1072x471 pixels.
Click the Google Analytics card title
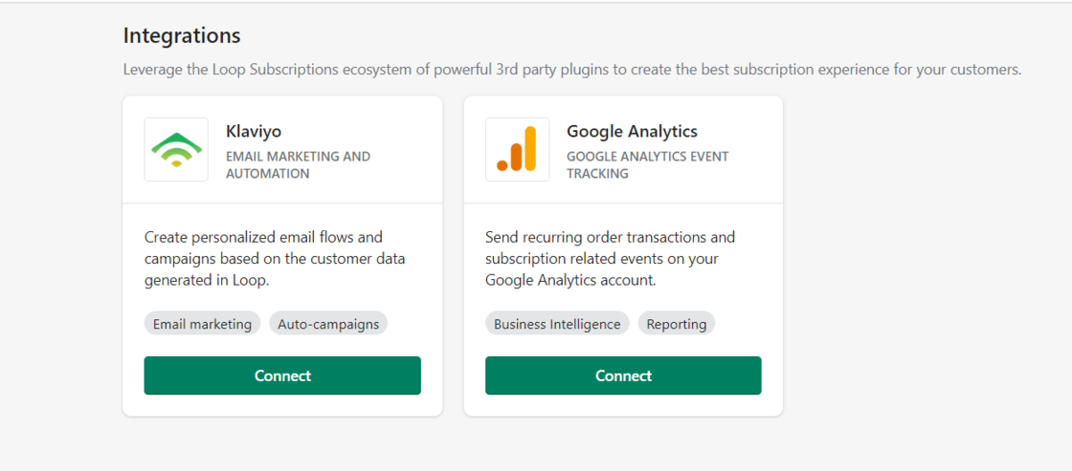[632, 131]
